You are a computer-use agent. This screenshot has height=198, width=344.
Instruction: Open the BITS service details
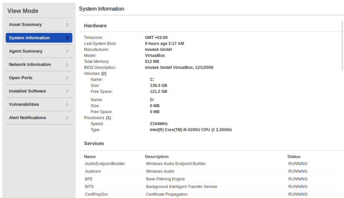(x=89, y=187)
